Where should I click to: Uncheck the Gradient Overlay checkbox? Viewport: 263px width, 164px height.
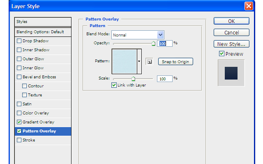(x=19, y=122)
